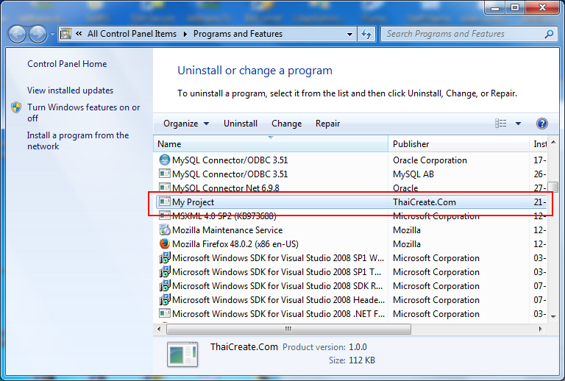
Task: Click the horizontal scrollbar right arrow
Action: pyautogui.click(x=540, y=329)
